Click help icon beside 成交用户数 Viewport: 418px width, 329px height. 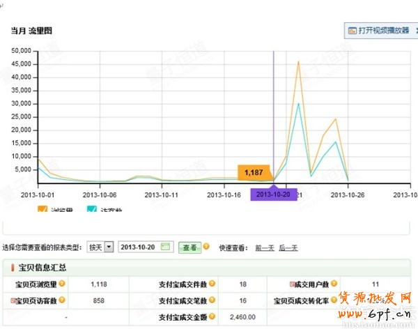(x=334, y=284)
